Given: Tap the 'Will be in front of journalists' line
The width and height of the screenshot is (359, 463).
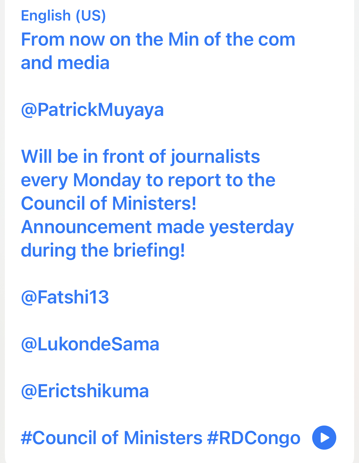Looking at the screenshot, I should tap(140, 157).
